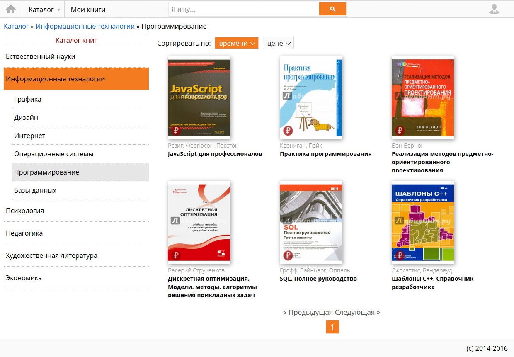The height and width of the screenshot is (357, 514).
Task: Click Информационные технологии breadcrumb link
Action: click(x=85, y=26)
